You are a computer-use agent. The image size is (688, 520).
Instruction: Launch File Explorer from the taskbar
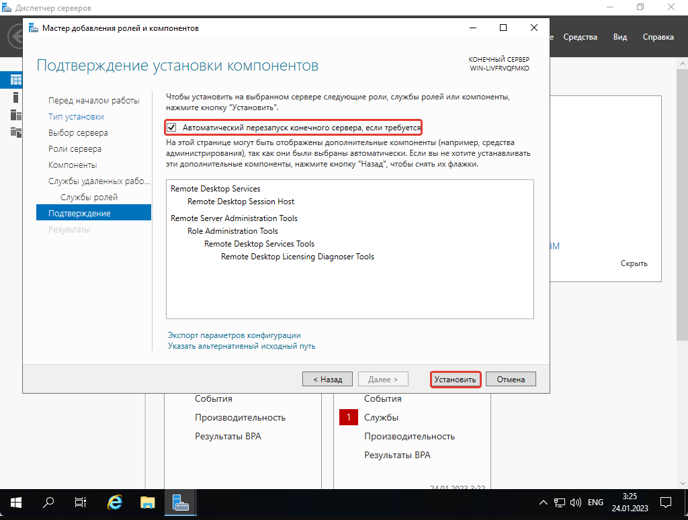point(148,502)
